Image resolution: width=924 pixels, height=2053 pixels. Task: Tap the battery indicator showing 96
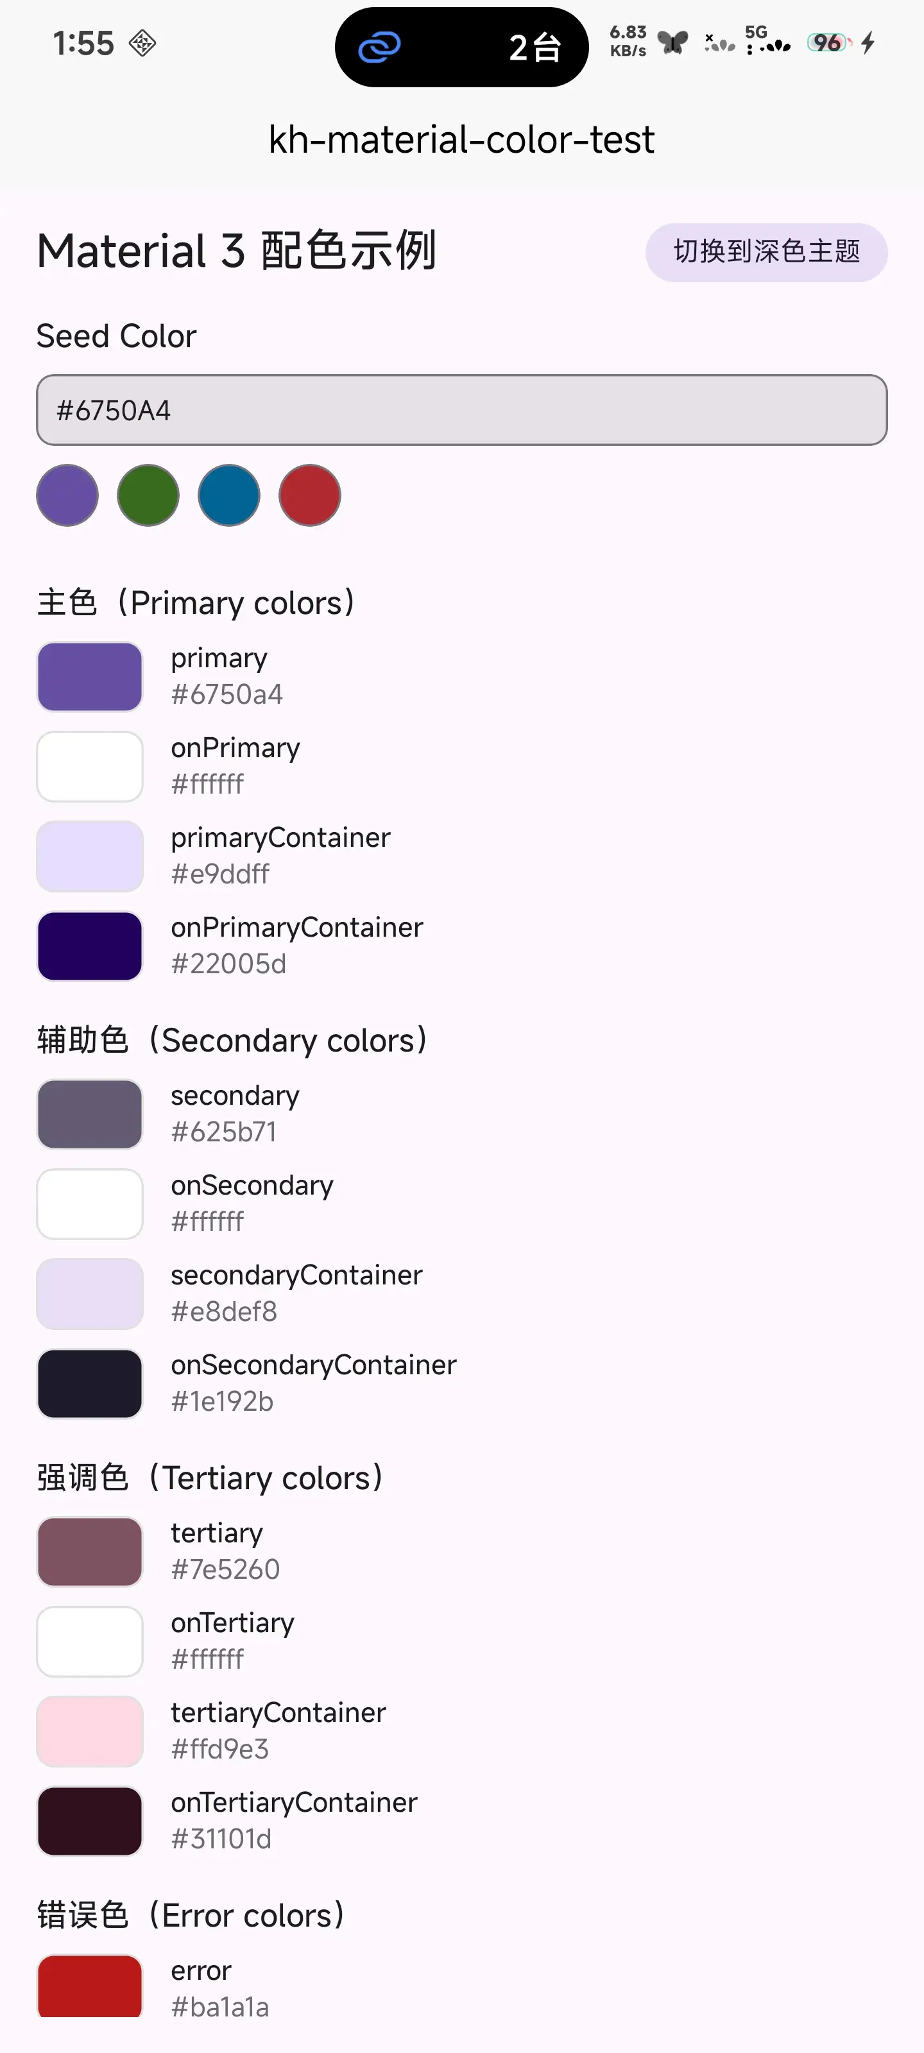pos(828,43)
